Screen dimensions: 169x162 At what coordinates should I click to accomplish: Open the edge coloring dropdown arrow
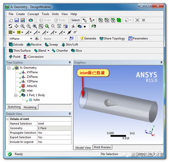(x=22, y=32)
